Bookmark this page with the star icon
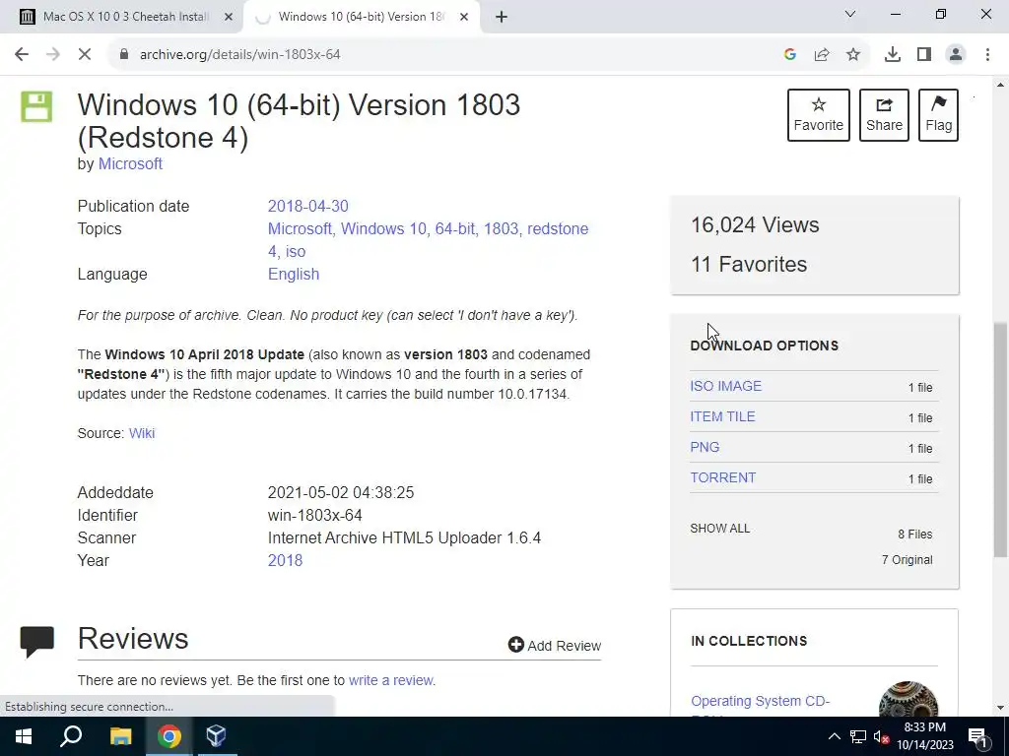The height and width of the screenshot is (756, 1009). [x=853, y=55]
